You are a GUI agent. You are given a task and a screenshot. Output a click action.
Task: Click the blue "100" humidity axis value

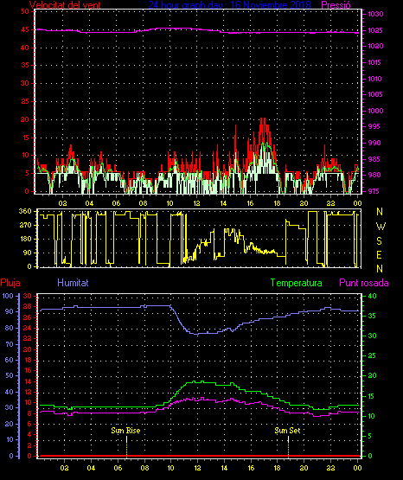(8, 296)
